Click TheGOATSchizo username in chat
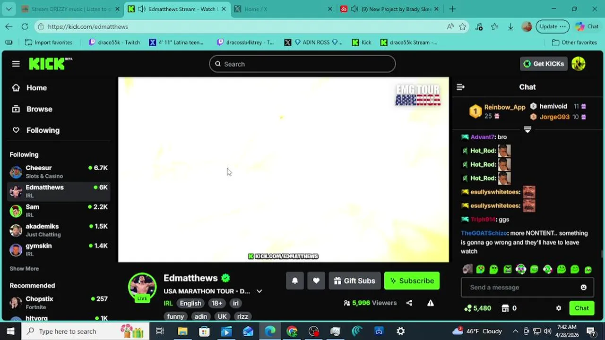Viewport: 605px width, 340px height. coord(484,233)
